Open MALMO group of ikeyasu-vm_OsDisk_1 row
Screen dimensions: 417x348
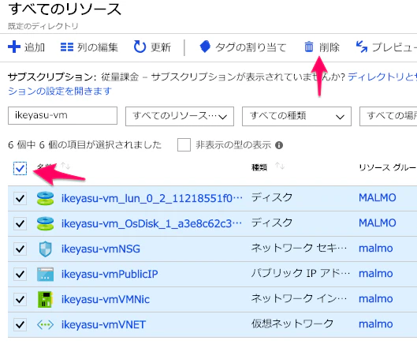tap(378, 223)
